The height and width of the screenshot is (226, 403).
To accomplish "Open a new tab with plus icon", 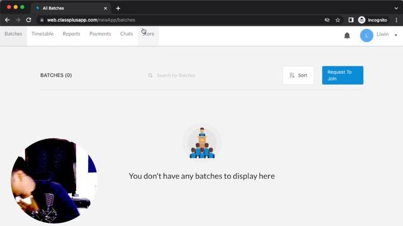I will [118, 8].
